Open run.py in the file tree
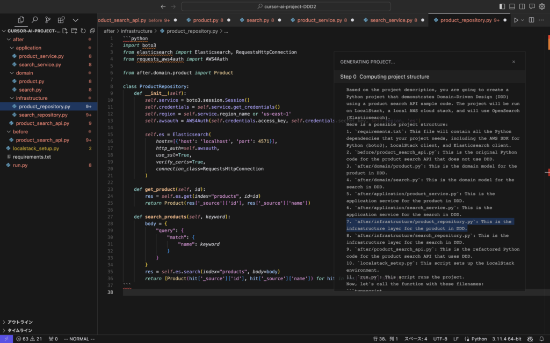 (49, 165)
